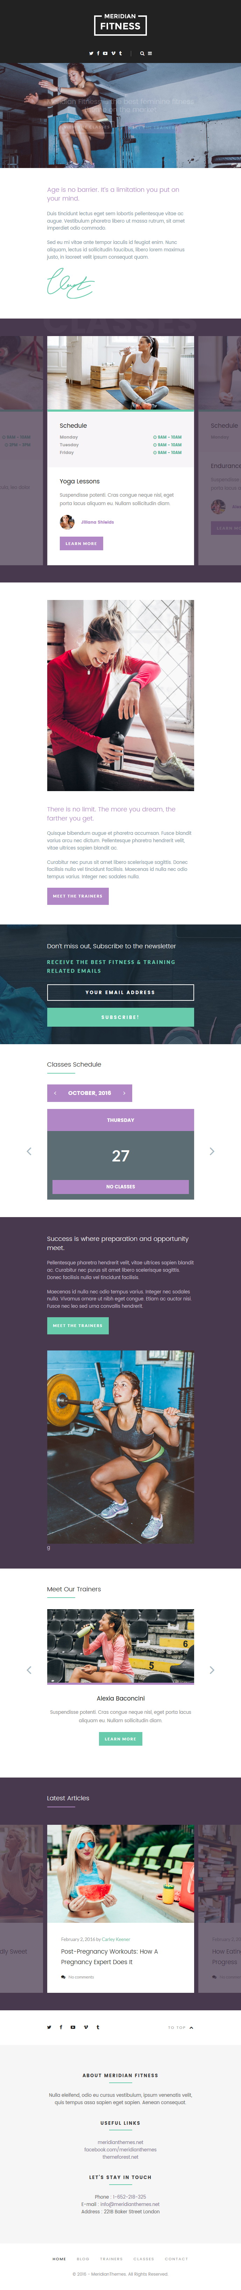Go to the previous month in the schedule

55,1092
